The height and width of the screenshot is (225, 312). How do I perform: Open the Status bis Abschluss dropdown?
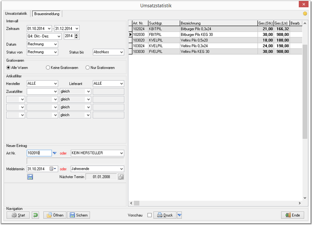point(122,52)
